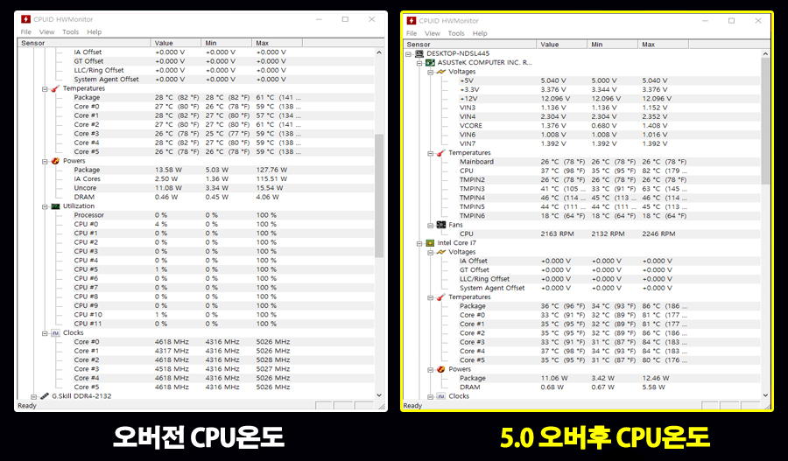The image size is (788, 461).
Task: Click Sensor column header in left window
Action: click(x=84, y=43)
